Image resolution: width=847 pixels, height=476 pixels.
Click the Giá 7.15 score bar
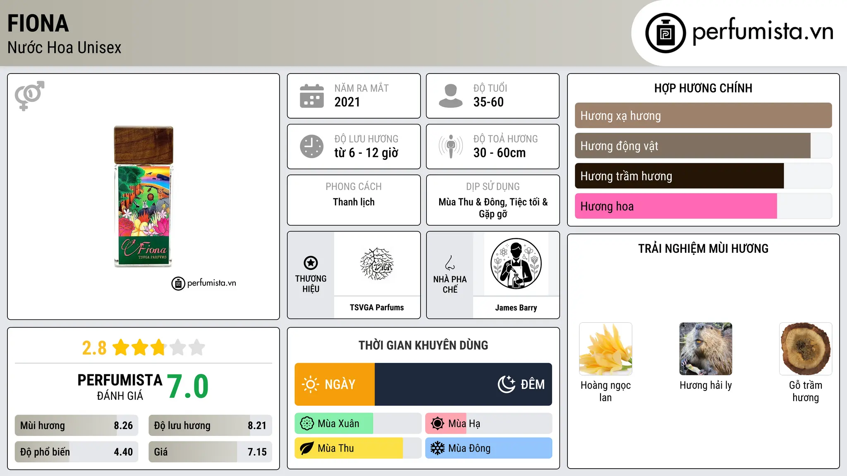pos(210,452)
